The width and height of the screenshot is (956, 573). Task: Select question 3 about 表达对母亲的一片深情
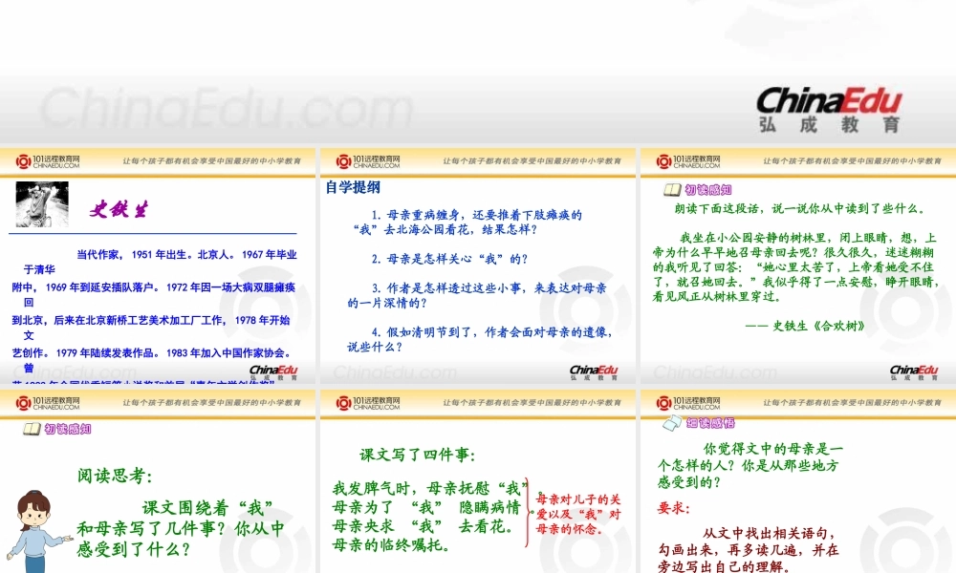pyautogui.click(x=477, y=295)
